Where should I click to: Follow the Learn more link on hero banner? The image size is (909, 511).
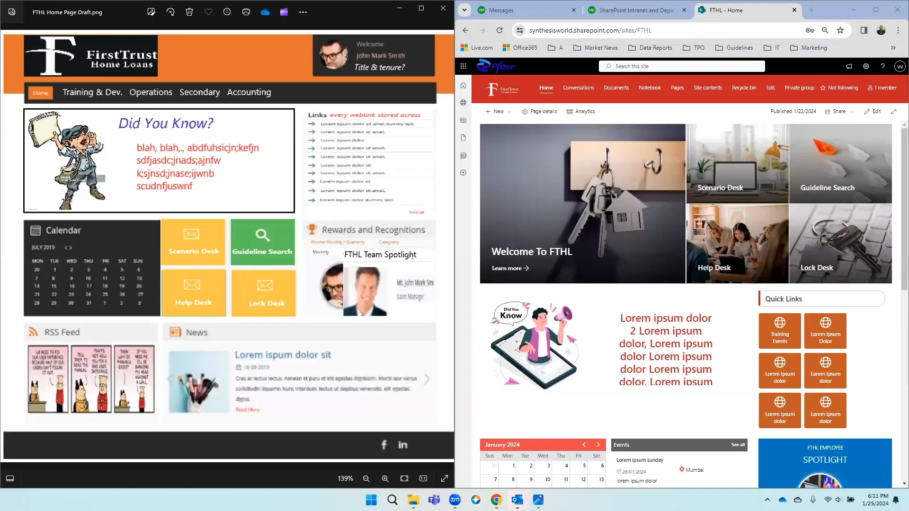click(510, 268)
